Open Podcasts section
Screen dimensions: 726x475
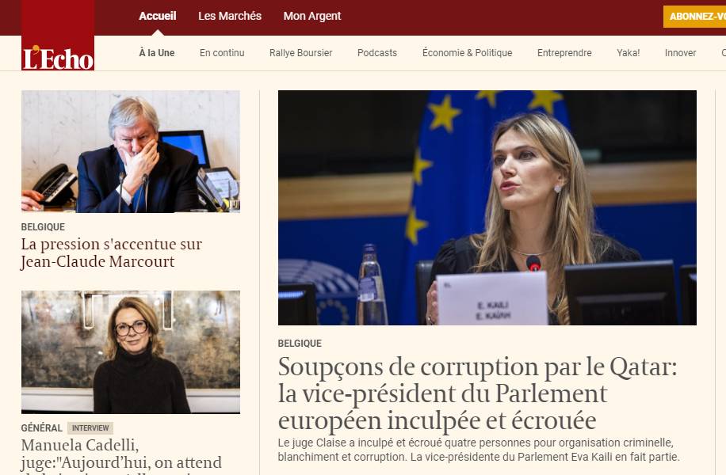(377, 53)
